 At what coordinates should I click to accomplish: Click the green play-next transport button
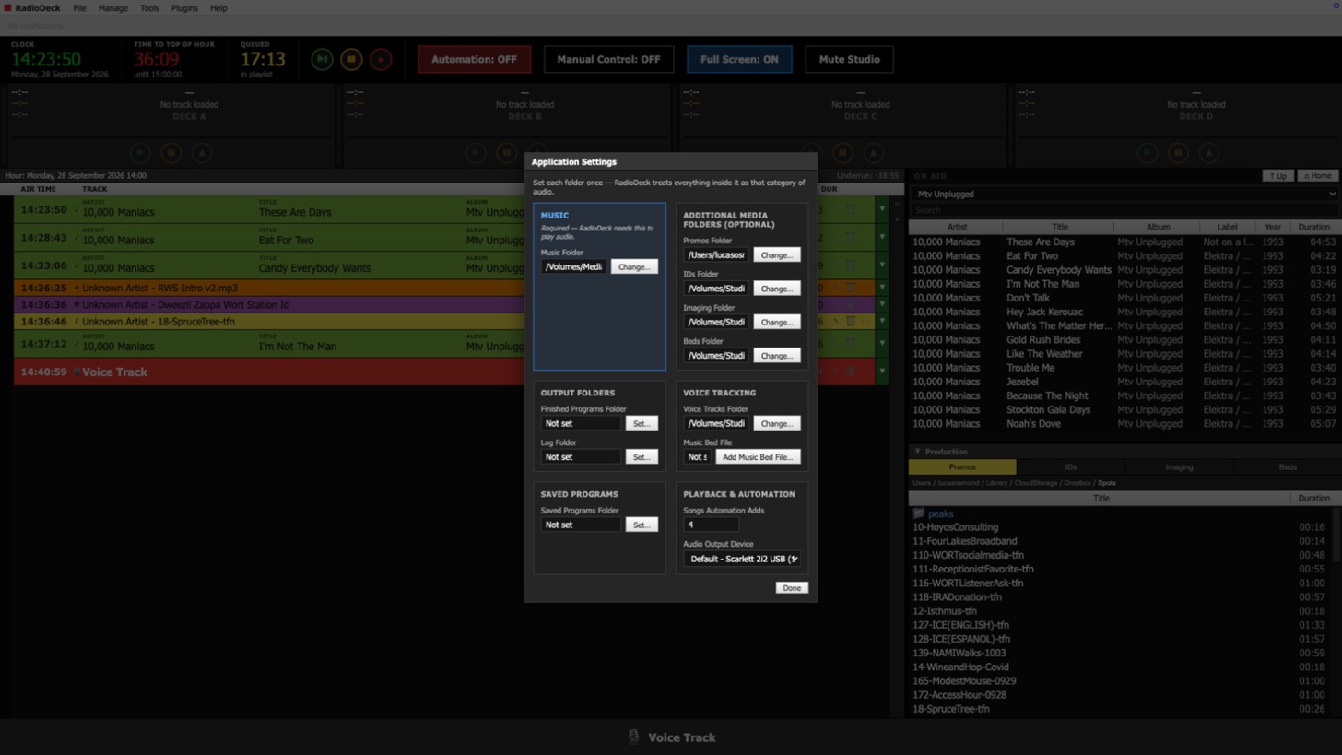click(322, 59)
